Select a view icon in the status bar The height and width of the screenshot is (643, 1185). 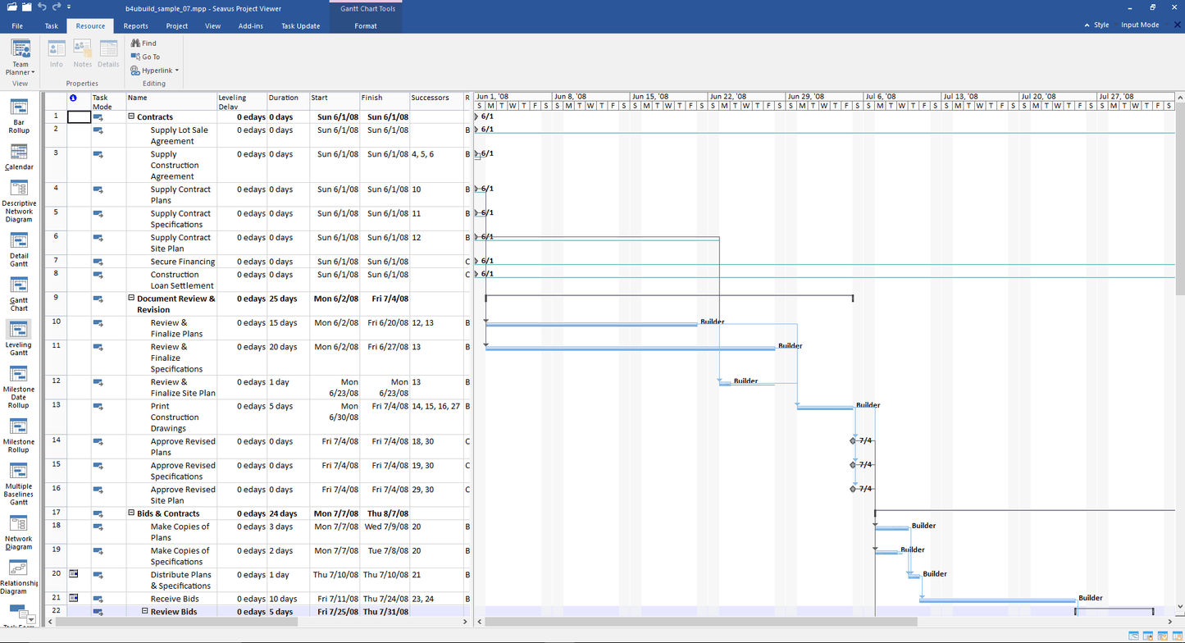tap(1134, 636)
